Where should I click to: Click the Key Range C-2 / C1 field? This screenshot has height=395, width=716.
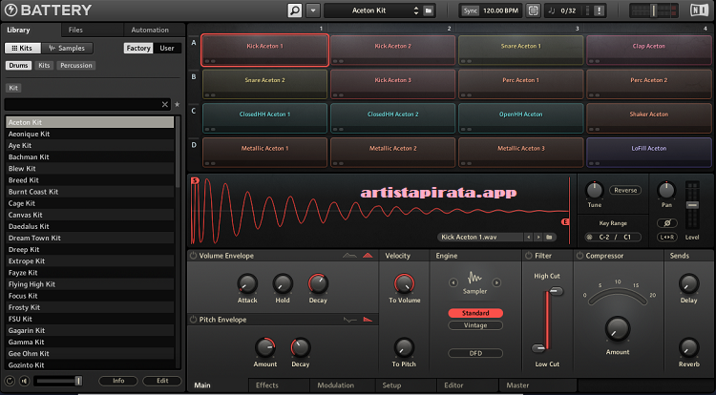pyautogui.click(x=613, y=238)
